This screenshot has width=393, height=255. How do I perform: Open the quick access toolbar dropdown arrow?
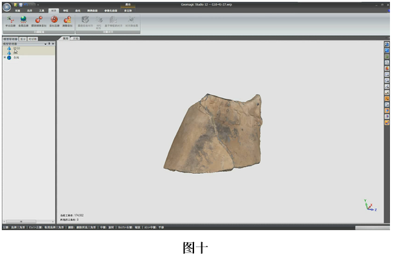click(36, 5)
